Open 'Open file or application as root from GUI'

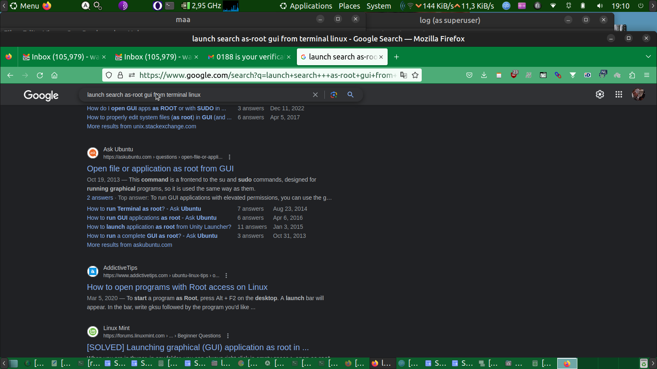tap(160, 169)
